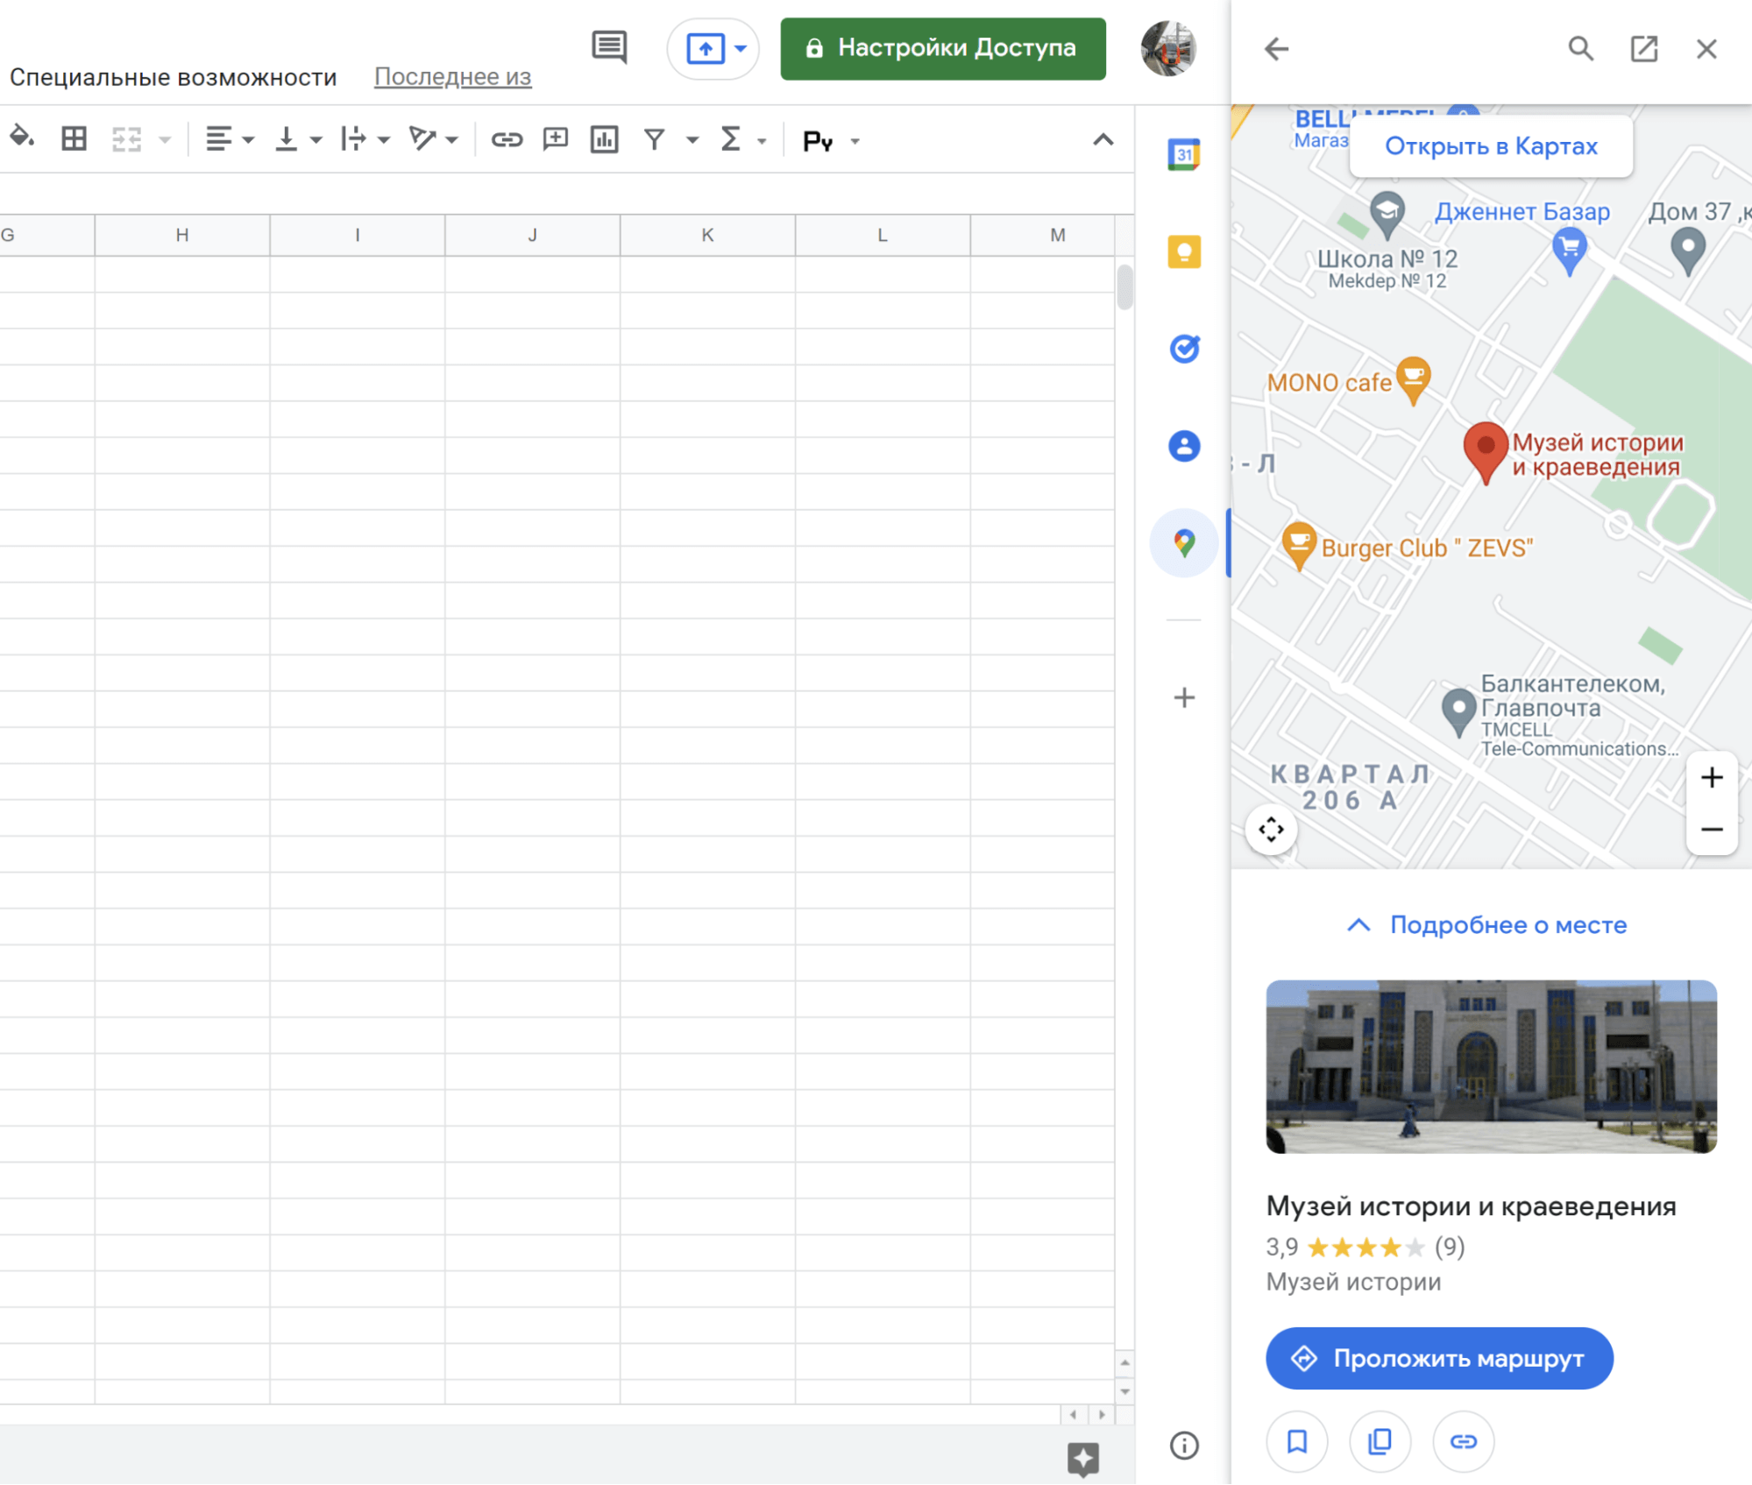Insert a link with the chain icon
The height and width of the screenshot is (1485, 1752).
507,139
